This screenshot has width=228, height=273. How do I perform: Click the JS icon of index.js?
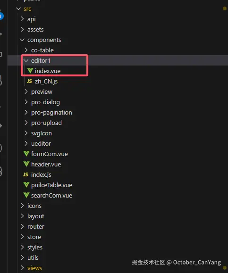pos(25,174)
